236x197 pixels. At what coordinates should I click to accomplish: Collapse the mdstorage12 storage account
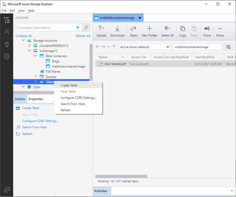(29, 51)
